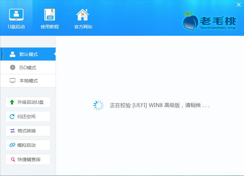Click the spinning loading indicator
The image size is (244, 176).
point(99,105)
